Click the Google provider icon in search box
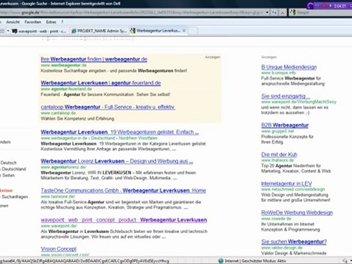The image size is (352, 264). coord(292,12)
